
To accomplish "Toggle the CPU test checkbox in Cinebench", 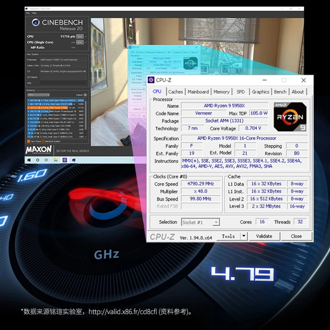I will pos(86,36).
